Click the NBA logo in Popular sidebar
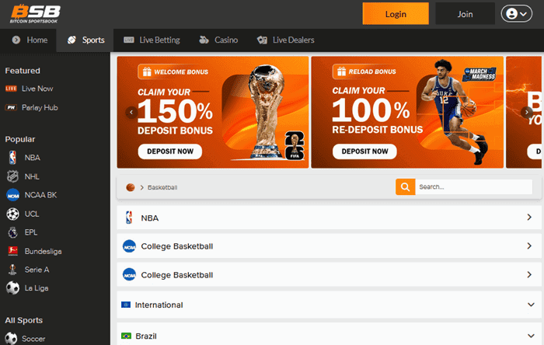Screen dimensions: 544x345 (x=12, y=158)
